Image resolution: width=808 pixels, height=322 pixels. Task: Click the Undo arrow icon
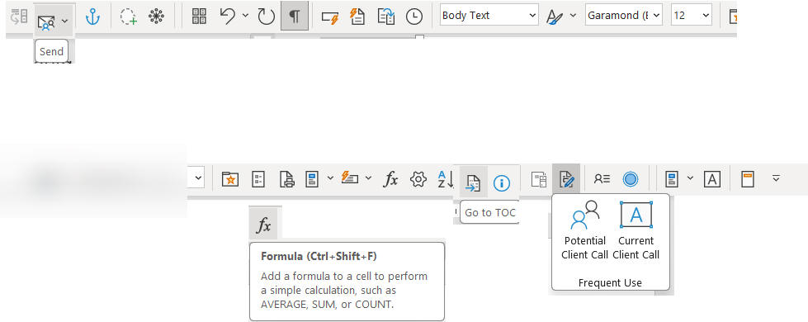(x=227, y=16)
